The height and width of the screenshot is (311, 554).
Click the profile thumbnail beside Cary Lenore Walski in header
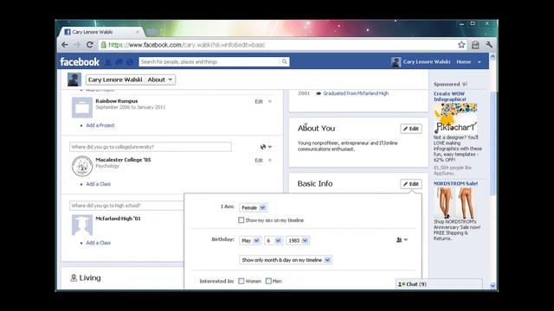coord(396,62)
